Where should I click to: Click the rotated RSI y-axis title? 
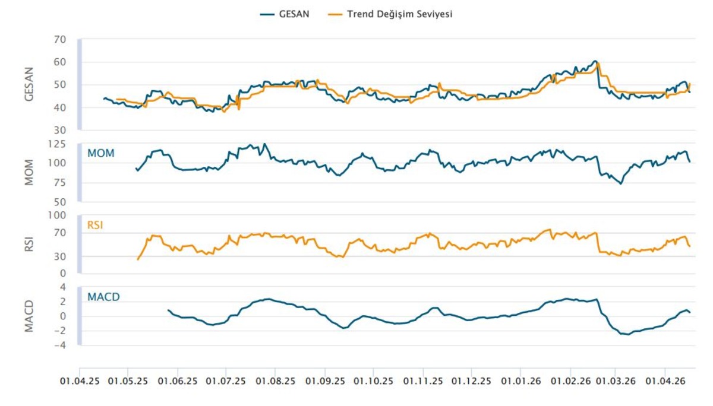pyautogui.click(x=29, y=244)
